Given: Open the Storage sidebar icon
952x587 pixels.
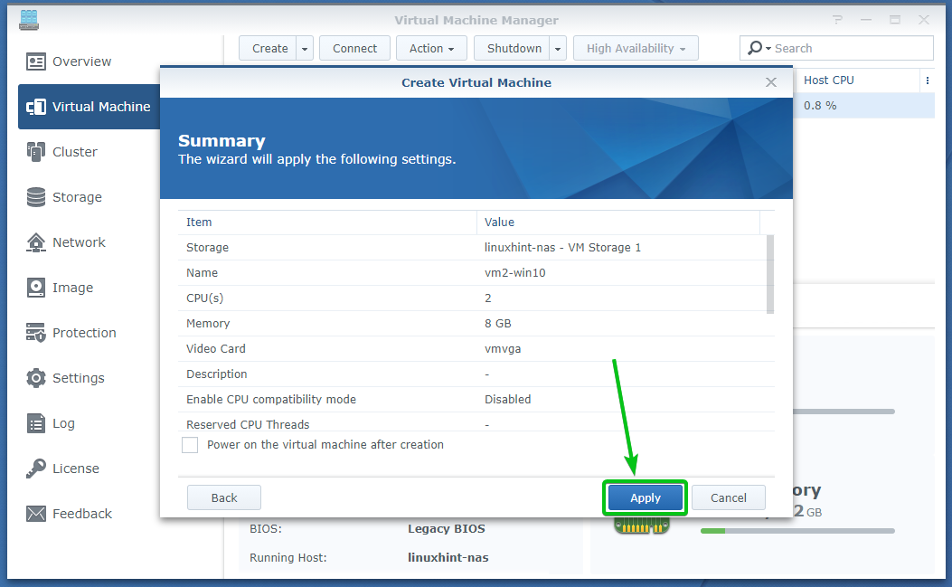Looking at the screenshot, I should click(36, 197).
